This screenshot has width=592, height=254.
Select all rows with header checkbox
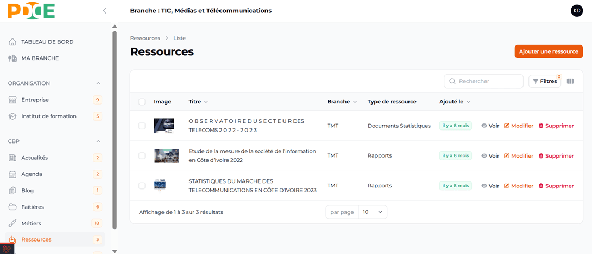coord(142,102)
